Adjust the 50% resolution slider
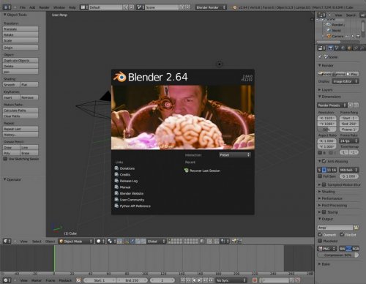The width and height of the screenshot is (366, 284). (x=326, y=130)
